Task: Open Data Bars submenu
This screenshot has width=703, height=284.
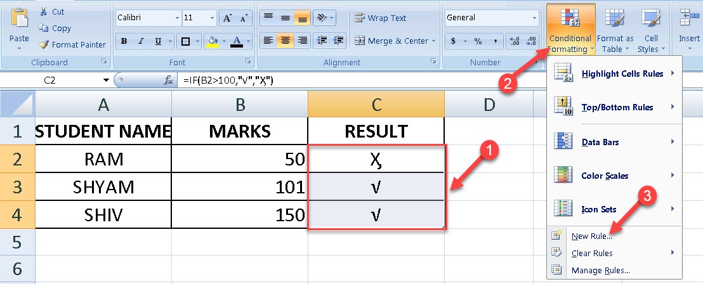Action: pyautogui.click(x=614, y=142)
